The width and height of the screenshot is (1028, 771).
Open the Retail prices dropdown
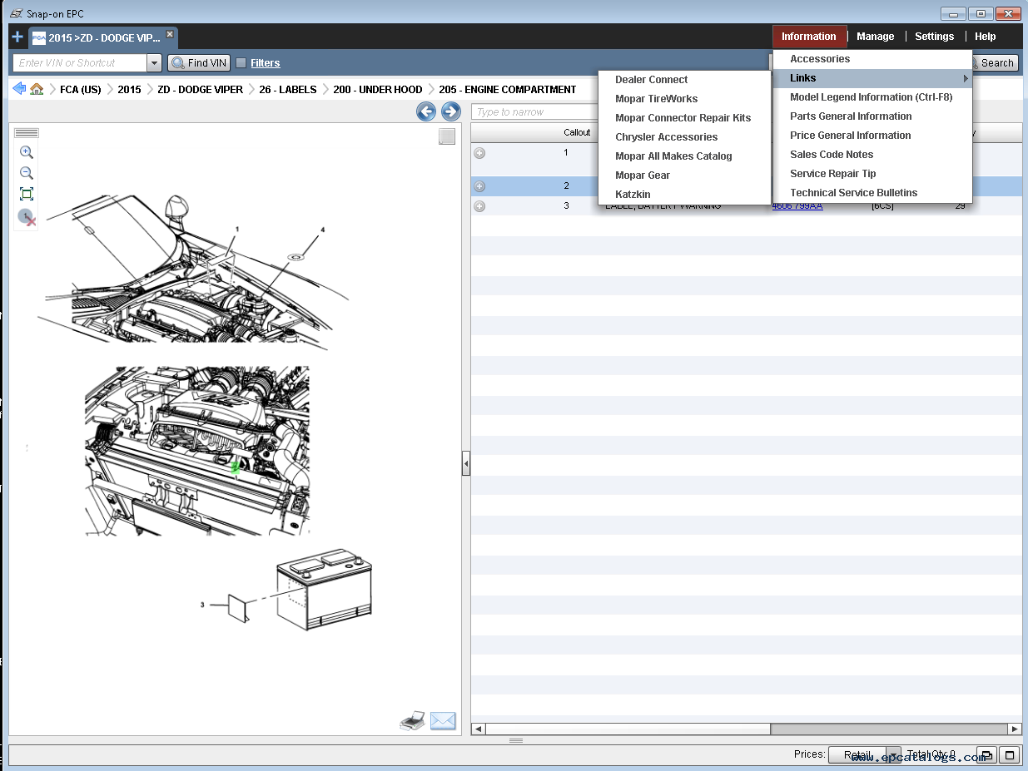893,755
